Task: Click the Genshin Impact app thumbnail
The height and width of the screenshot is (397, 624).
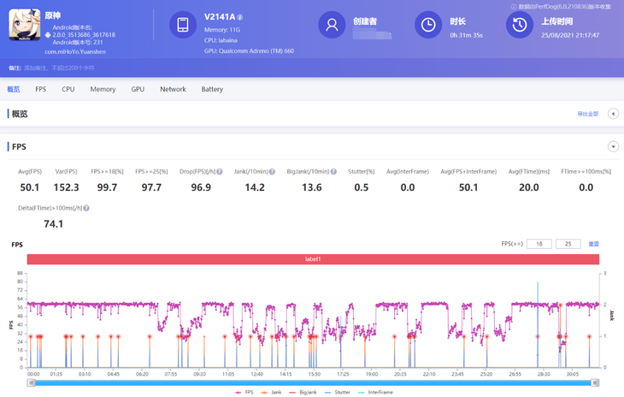Action: [25, 26]
